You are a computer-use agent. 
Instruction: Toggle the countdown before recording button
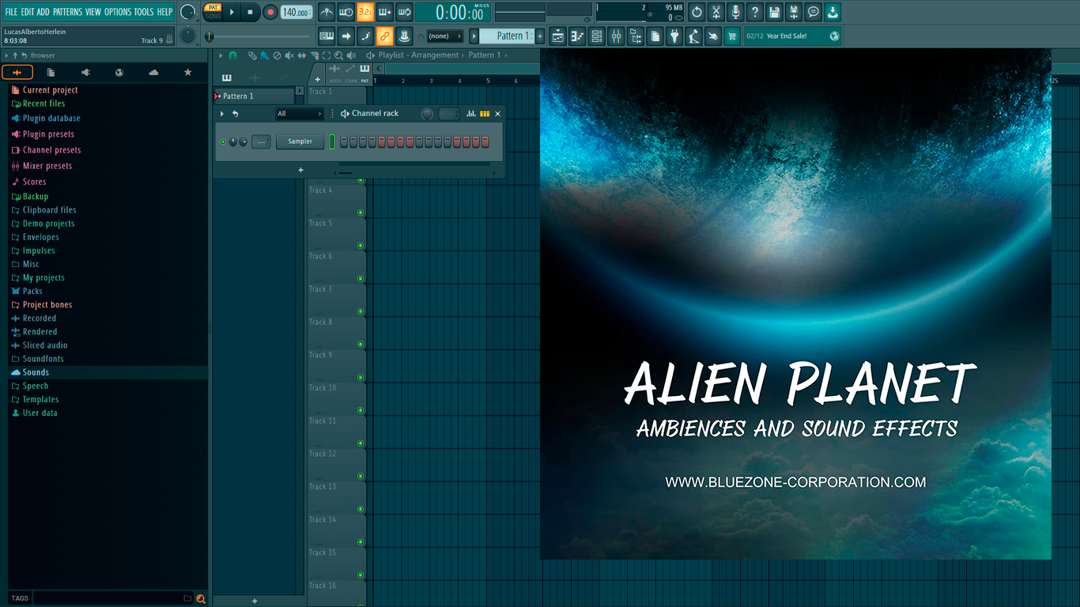tap(365, 12)
